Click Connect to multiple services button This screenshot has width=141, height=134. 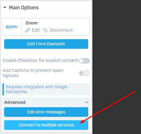(46, 125)
